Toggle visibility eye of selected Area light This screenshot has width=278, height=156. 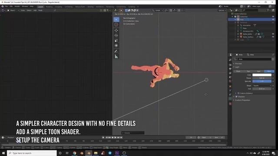coord(273,19)
